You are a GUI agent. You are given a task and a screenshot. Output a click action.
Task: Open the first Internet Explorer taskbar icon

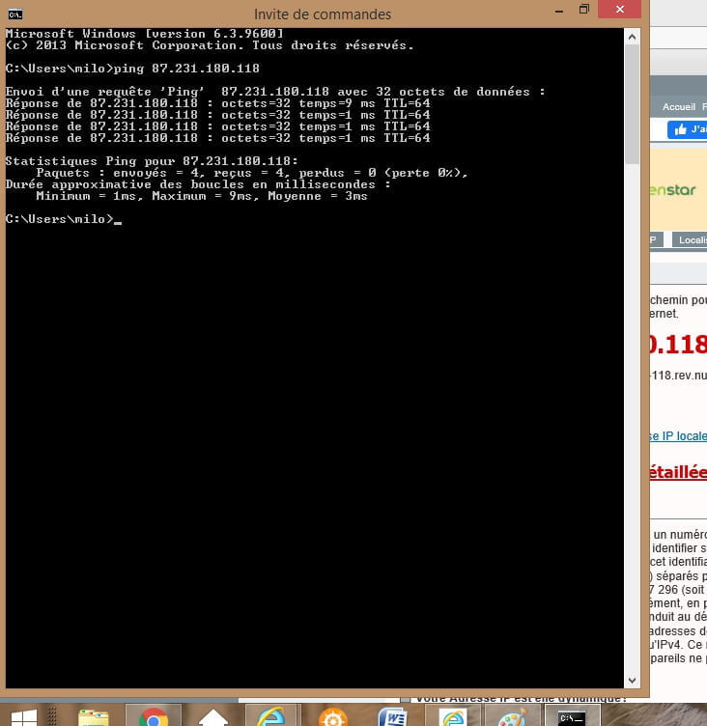point(272,716)
